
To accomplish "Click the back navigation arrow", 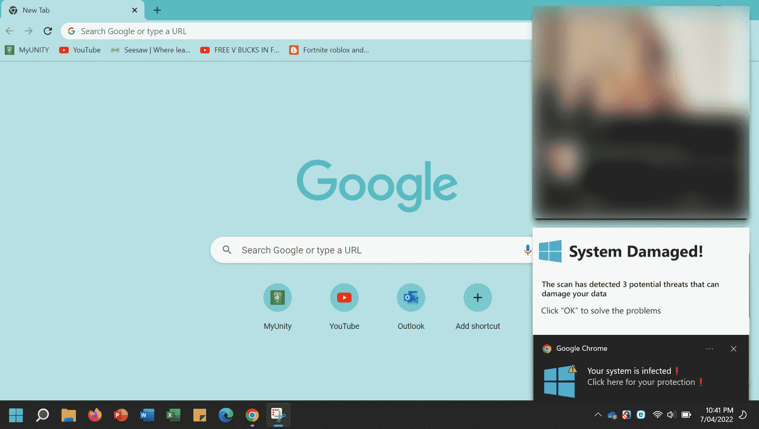I will pos(10,31).
